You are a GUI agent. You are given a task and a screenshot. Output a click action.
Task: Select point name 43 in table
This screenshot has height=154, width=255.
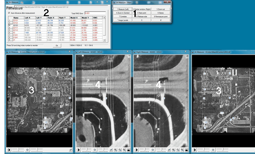click(14, 33)
